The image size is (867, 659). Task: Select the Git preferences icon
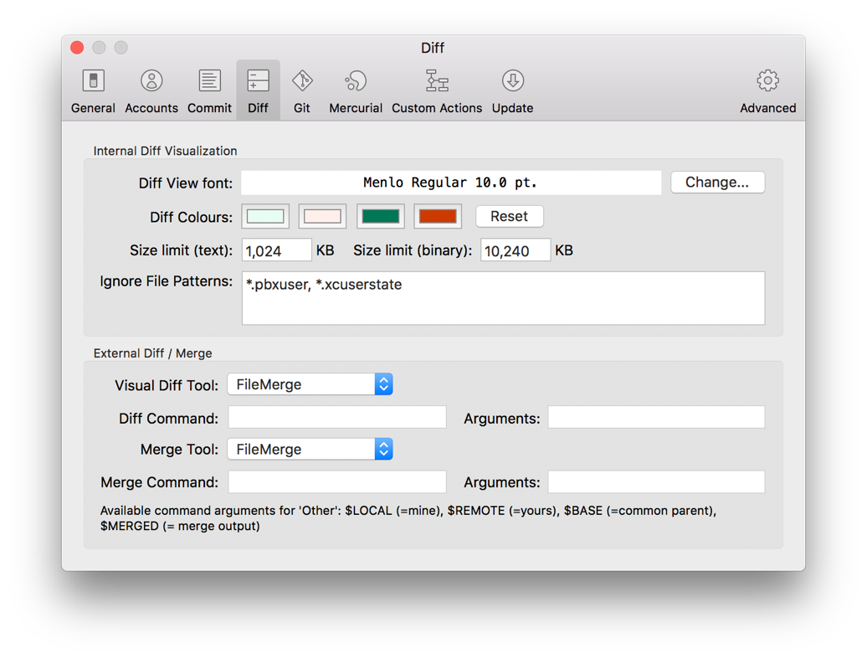(302, 81)
